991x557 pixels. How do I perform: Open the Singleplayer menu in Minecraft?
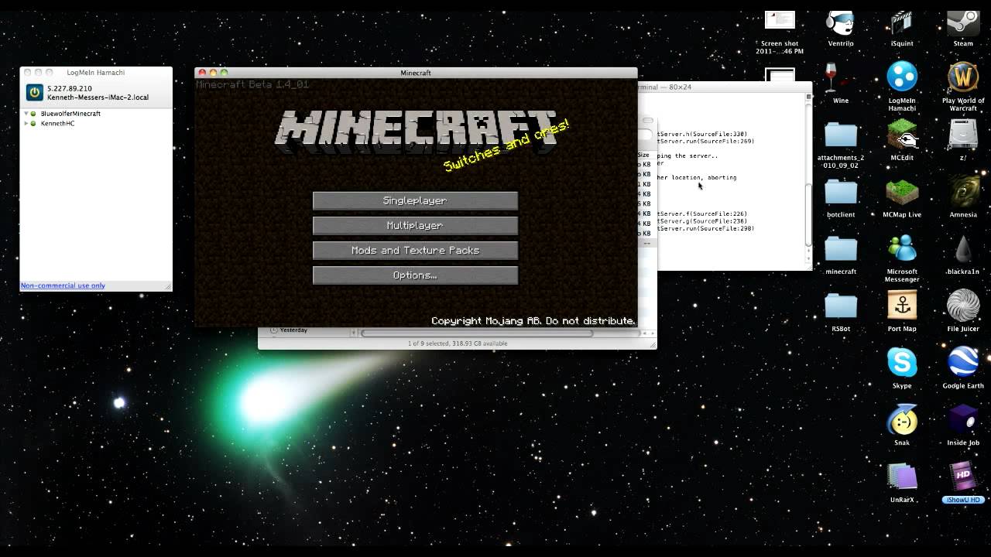(415, 200)
